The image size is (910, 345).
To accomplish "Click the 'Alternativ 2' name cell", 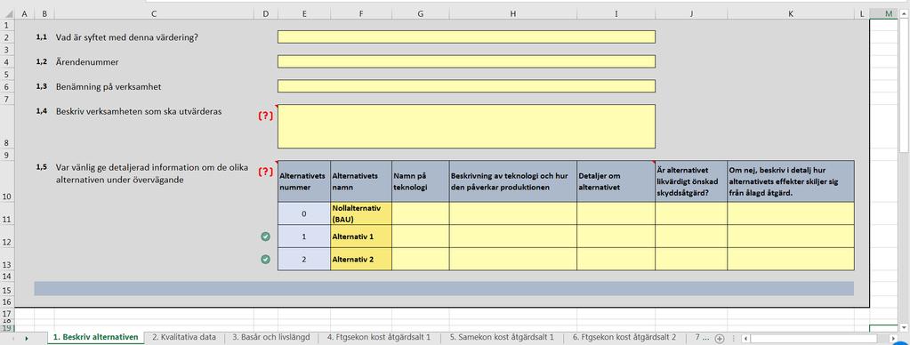I will pyautogui.click(x=361, y=259).
